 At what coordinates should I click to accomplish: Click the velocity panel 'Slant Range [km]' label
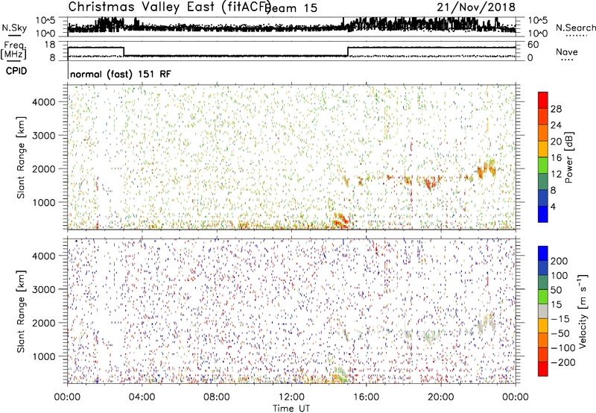pos(21,311)
